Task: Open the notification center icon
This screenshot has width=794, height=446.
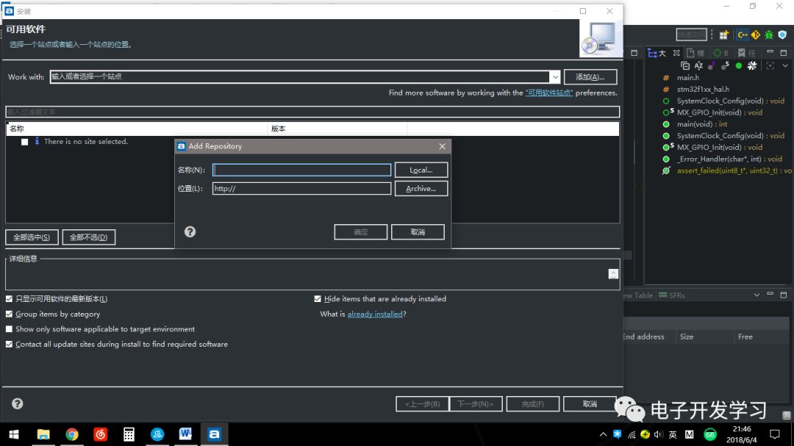Action: [774, 434]
